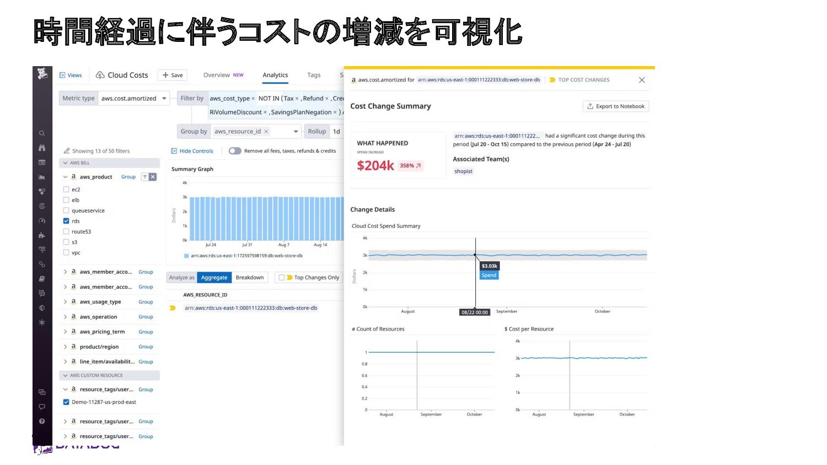Open the binoculars watchdog icon in sidebar

click(x=42, y=148)
